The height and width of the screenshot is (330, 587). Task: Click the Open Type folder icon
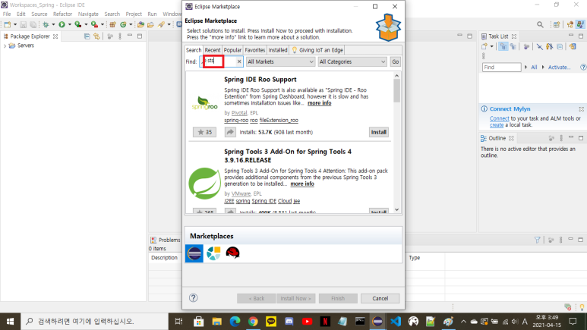pyautogui.click(x=140, y=25)
